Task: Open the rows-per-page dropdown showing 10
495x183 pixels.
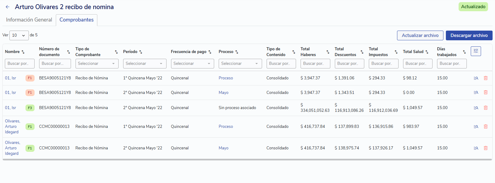Action: pyautogui.click(x=19, y=35)
